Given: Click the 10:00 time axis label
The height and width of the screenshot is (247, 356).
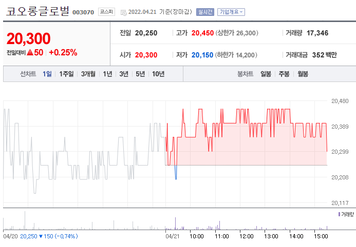Looking at the screenshot, I should coord(197,236).
